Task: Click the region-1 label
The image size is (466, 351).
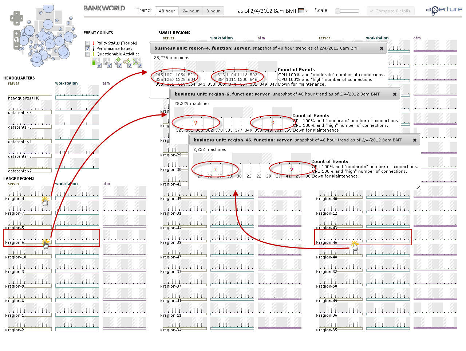Action: (16, 316)
